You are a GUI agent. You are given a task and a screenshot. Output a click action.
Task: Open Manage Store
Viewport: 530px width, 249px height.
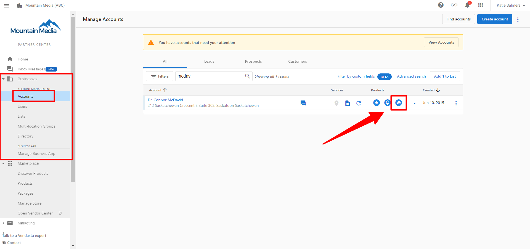click(30, 203)
